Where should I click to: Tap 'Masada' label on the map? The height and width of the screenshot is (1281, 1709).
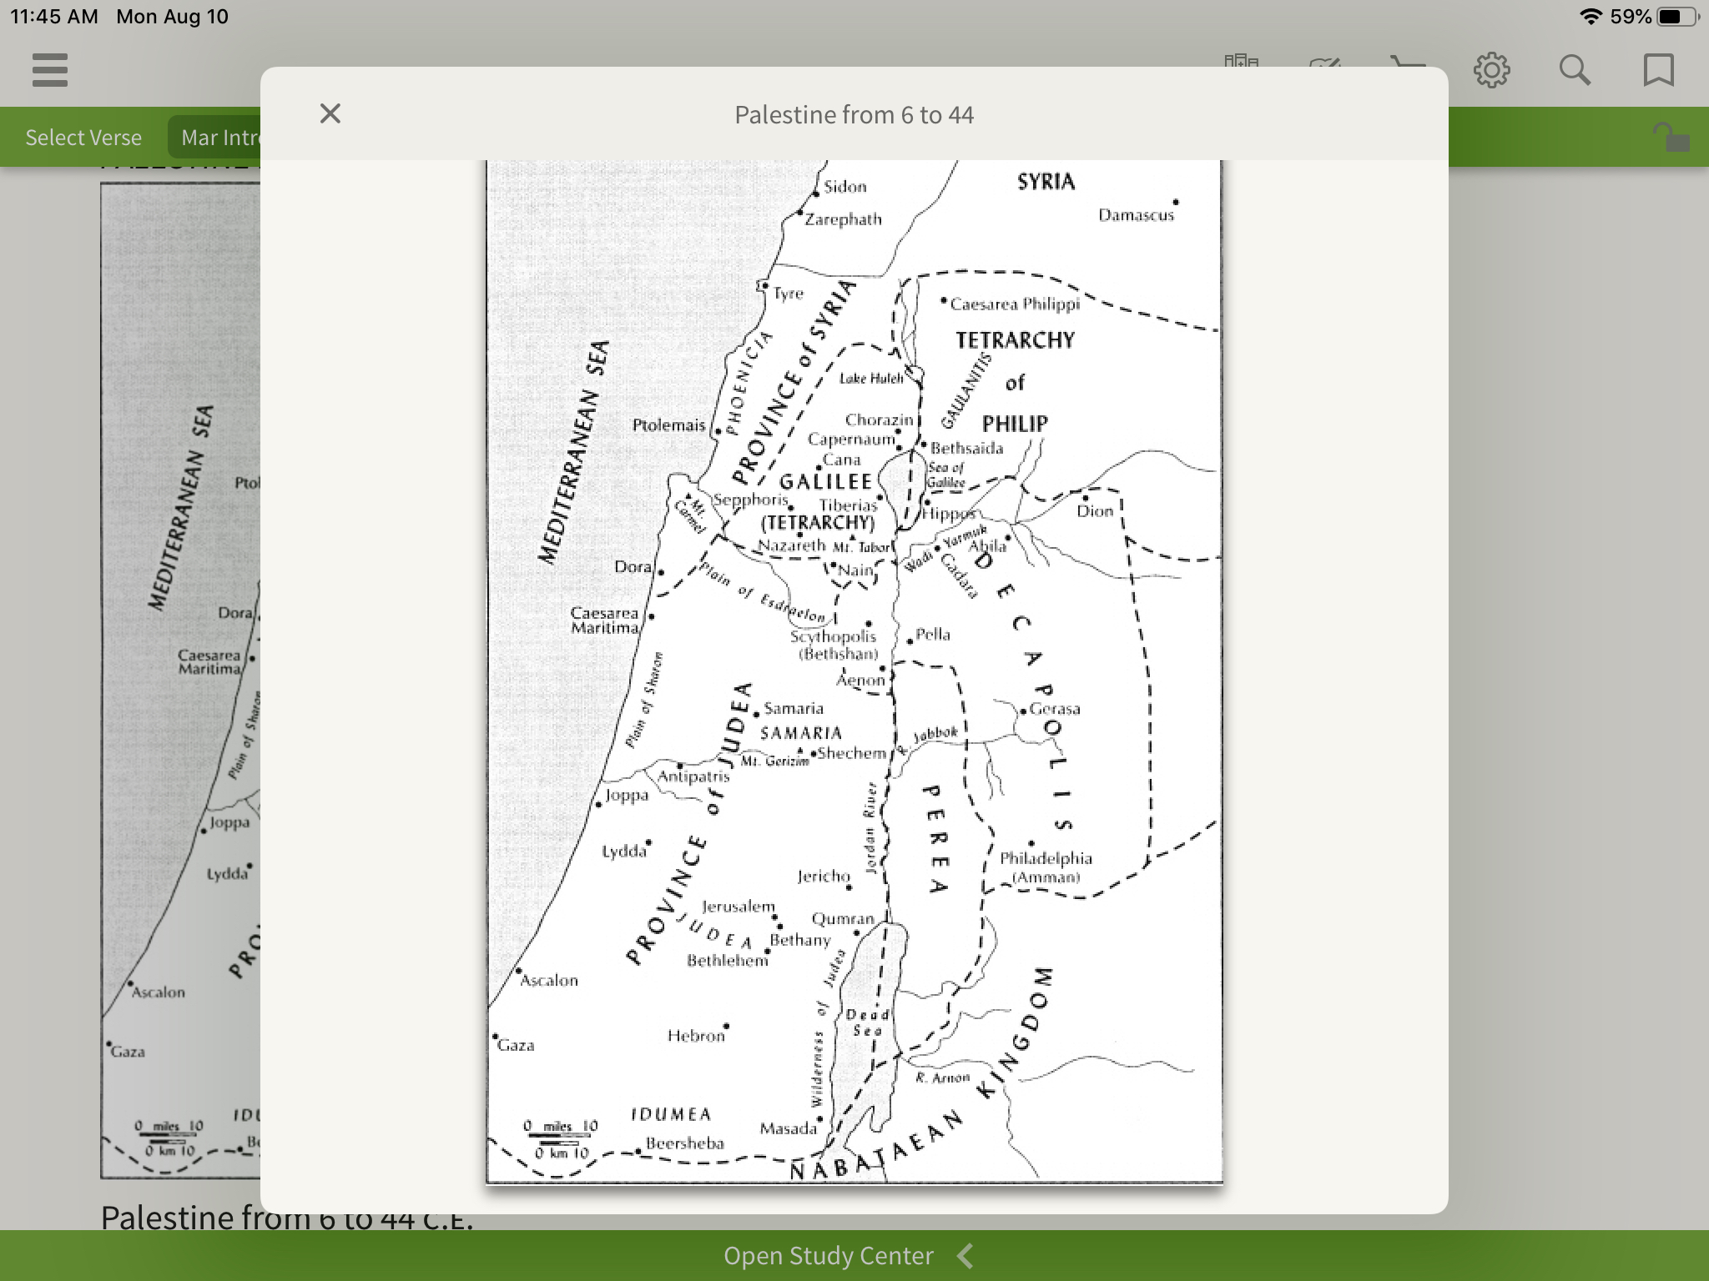pyautogui.click(x=788, y=1128)
